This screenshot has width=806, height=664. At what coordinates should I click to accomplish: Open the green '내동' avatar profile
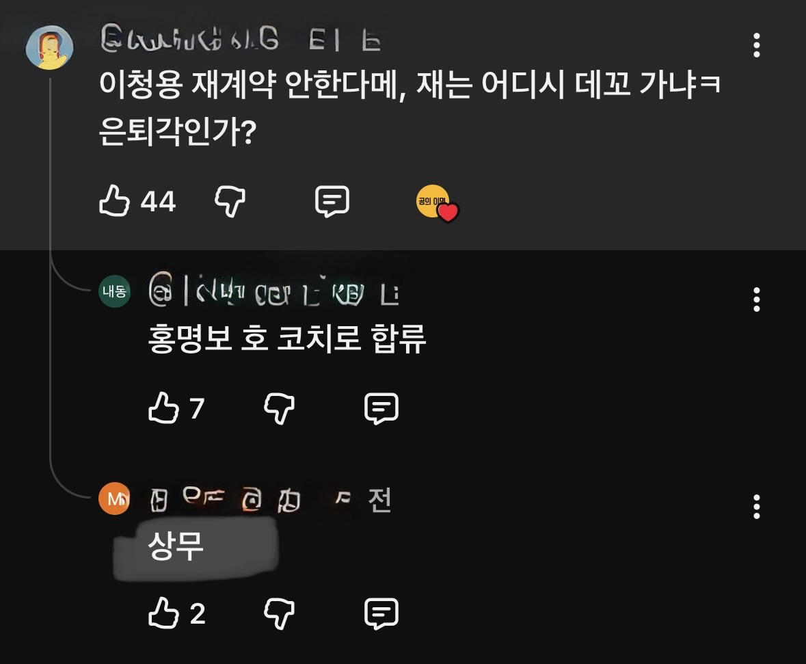pos(114,291)
